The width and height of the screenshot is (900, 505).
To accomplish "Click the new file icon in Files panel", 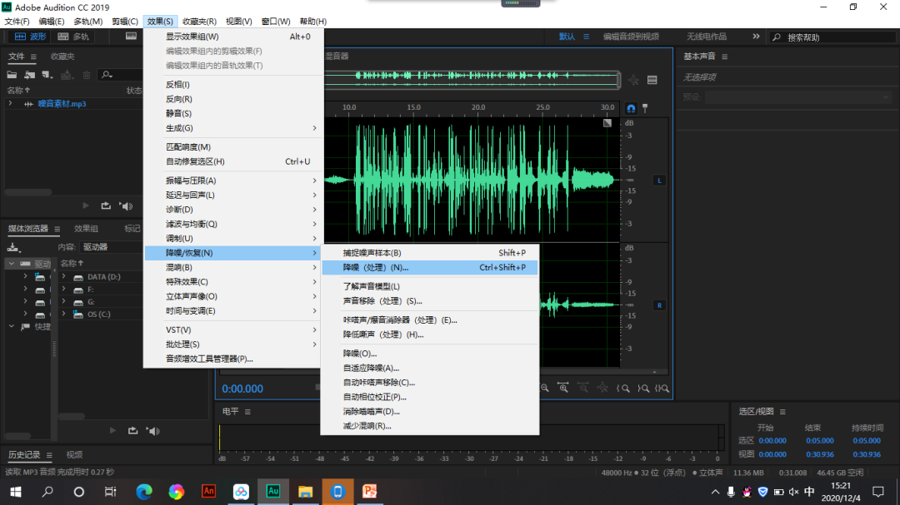I will click(x=47, y=75).
